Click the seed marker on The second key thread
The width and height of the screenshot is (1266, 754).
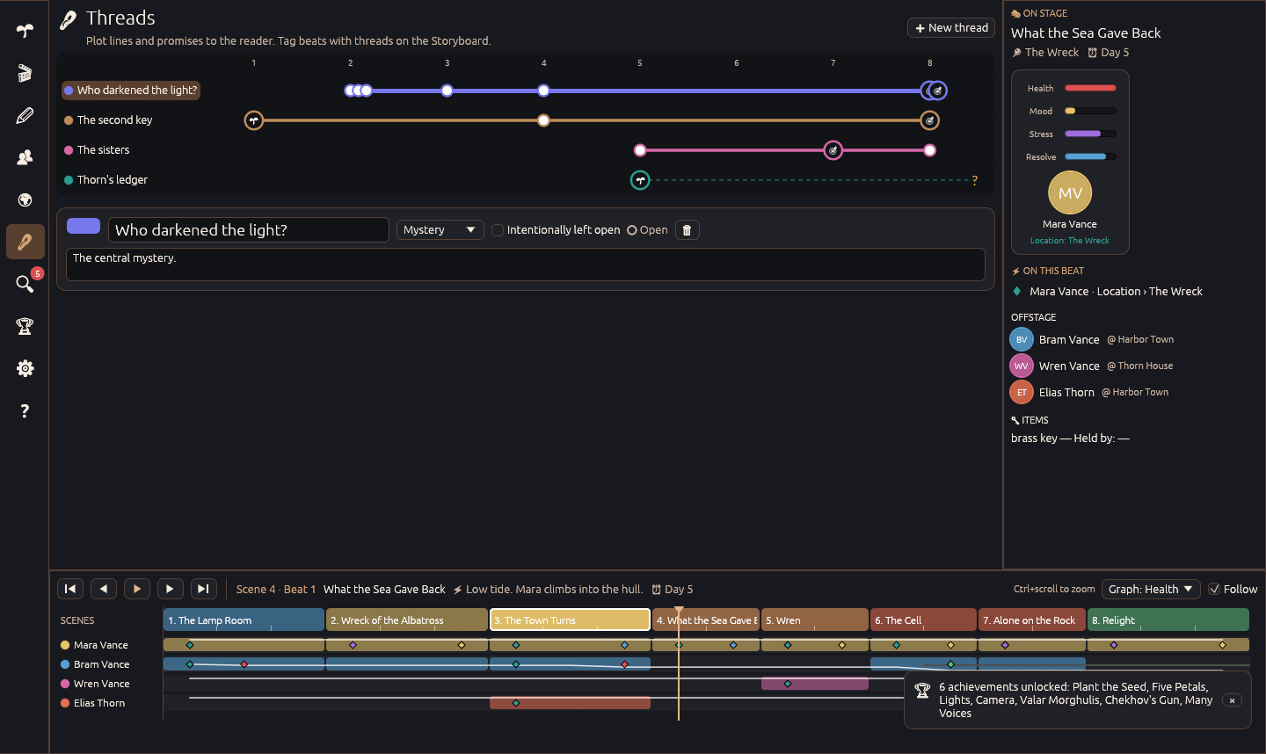pyautogui.click(x=254, y=120)
